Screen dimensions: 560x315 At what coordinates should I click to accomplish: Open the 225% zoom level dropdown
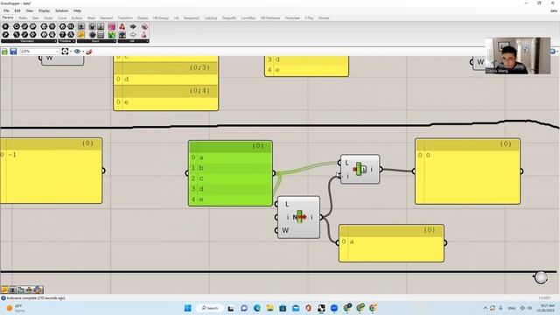pyautogui.click(x=57, y=52)
